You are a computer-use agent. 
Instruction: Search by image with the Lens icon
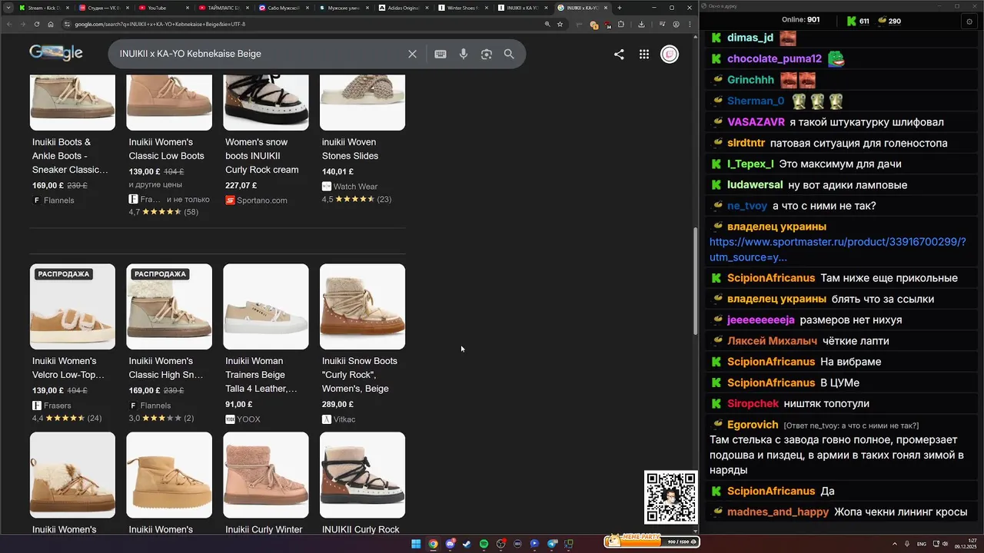coord(486,54)
